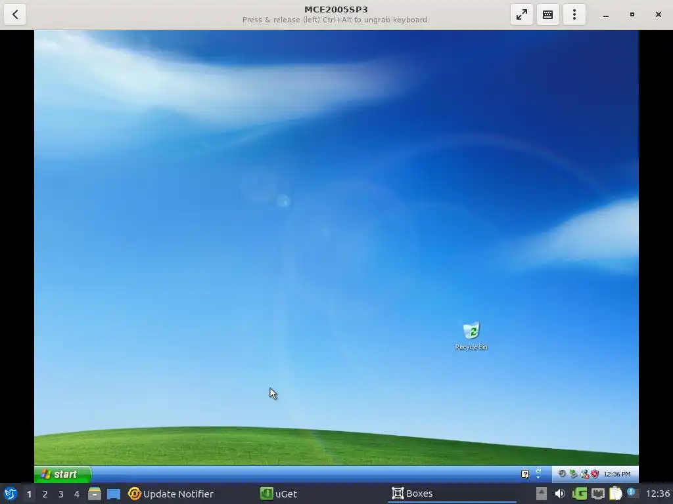Open the volume speaker tray icon

(x=560, y=493)
